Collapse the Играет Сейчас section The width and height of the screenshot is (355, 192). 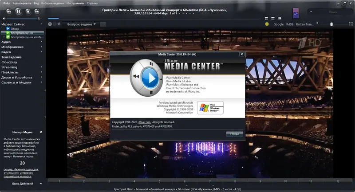[41, 24]
